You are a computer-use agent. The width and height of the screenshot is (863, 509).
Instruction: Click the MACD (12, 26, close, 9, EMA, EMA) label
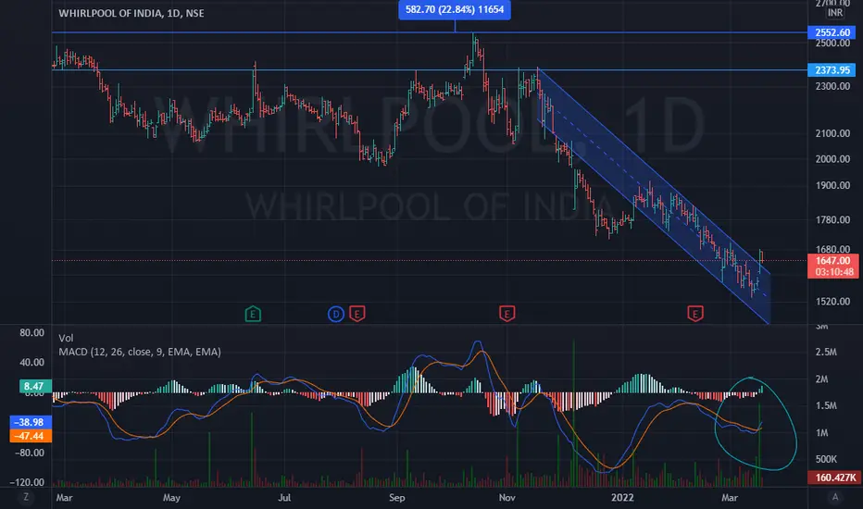click(x=140, y=352)
